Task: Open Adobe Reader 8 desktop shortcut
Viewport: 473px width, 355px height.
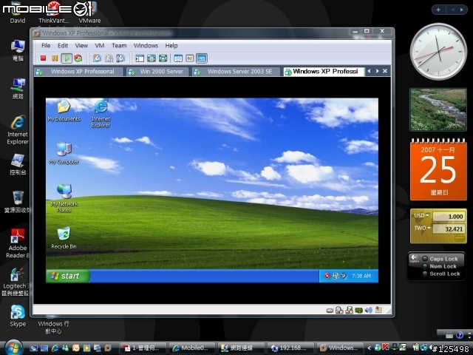Action: [18, 243]
